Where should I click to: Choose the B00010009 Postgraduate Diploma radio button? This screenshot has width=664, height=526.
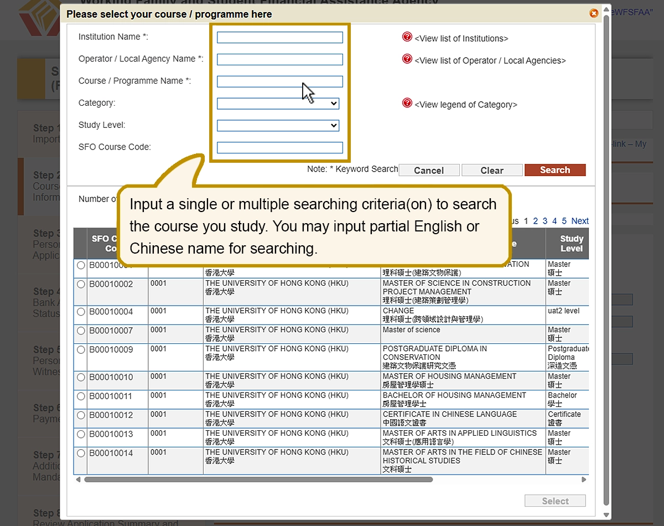tap(81, 350)
